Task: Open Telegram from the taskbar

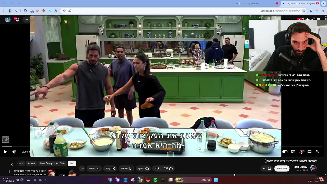Action: coord(110,180)
